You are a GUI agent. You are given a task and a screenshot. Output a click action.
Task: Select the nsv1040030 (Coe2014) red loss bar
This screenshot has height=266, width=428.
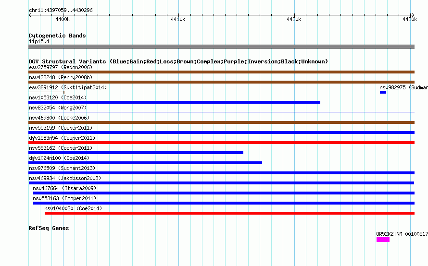[x=229, y=213]
